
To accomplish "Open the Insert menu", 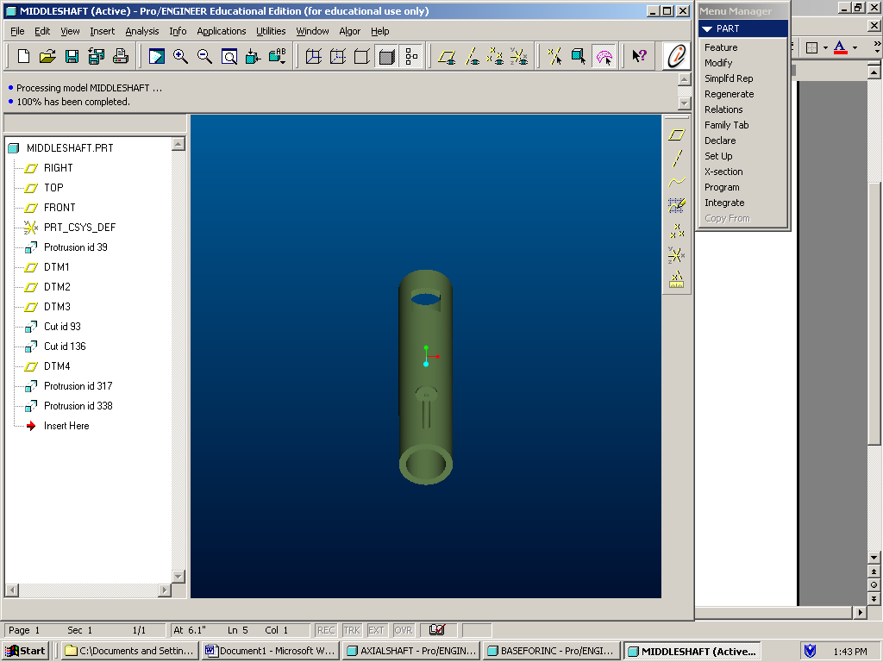I will click(x=102, y=31).
